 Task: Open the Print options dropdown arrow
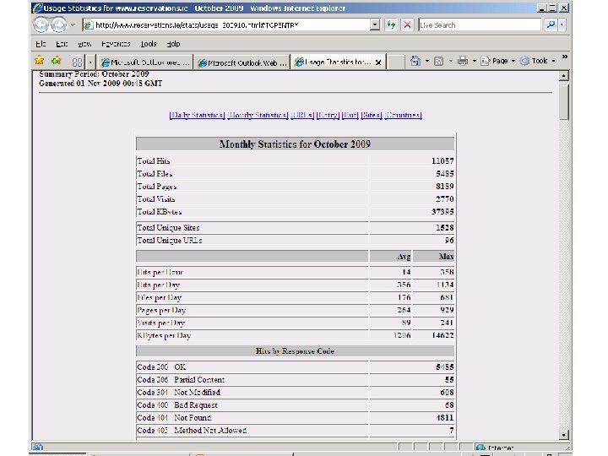click(475, 61)
